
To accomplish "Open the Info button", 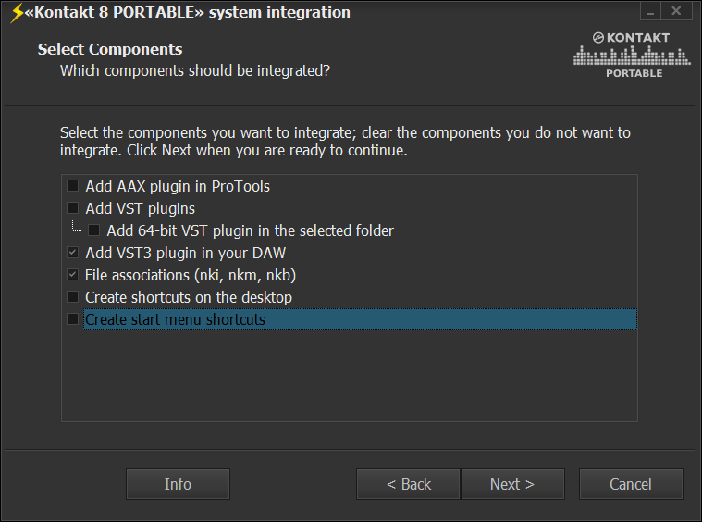I will tap(178, 484).
